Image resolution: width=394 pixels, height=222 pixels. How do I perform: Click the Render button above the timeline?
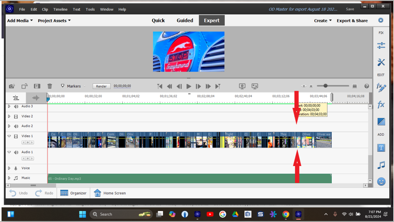(101, 86)
